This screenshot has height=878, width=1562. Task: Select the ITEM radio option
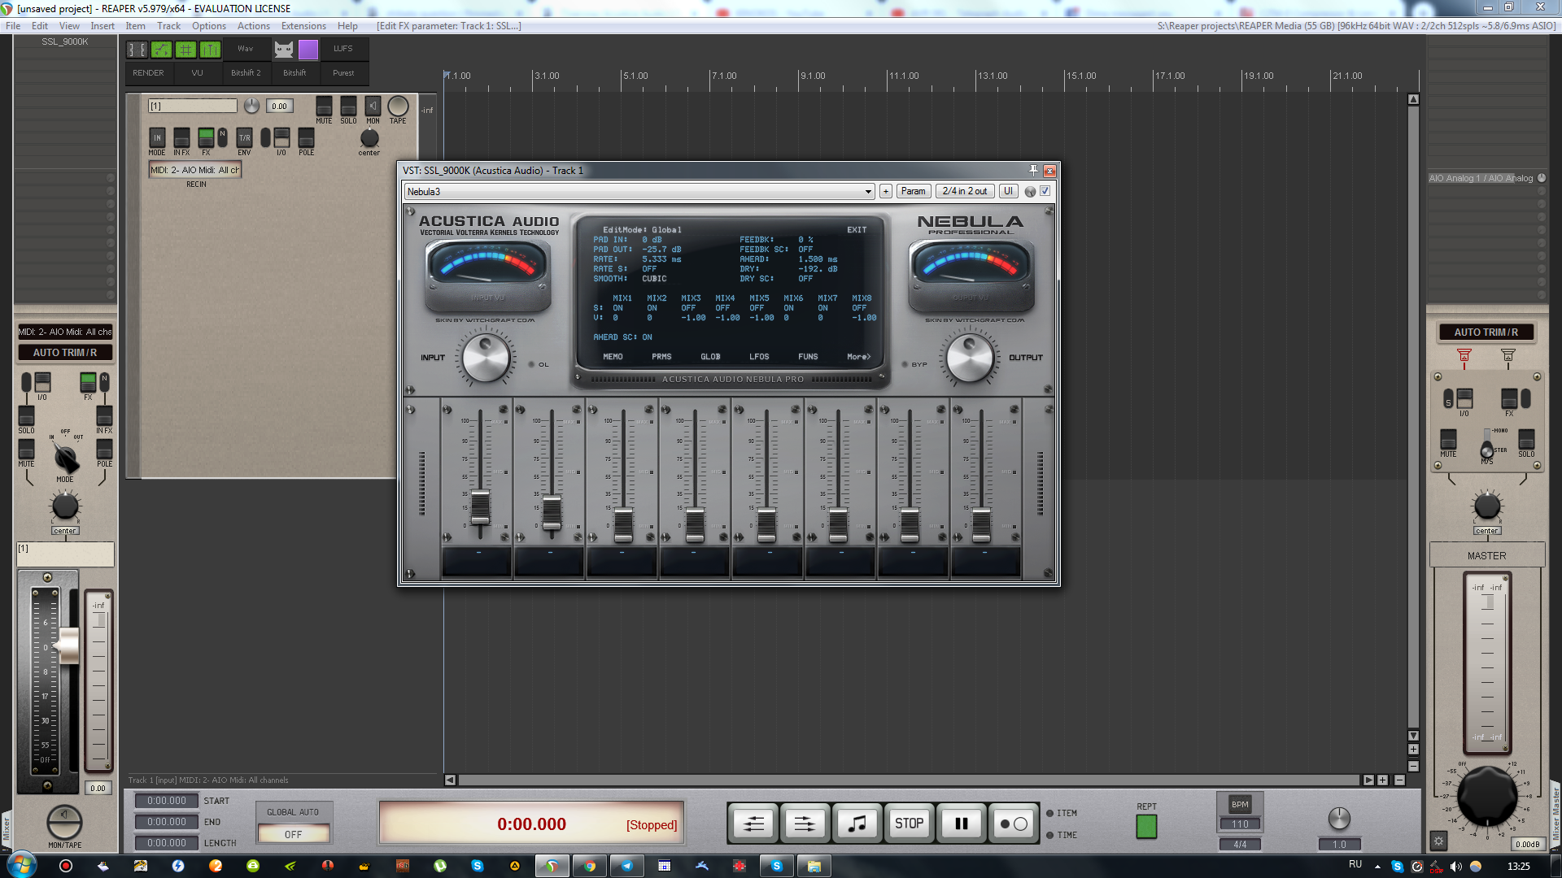(1062, 813)
